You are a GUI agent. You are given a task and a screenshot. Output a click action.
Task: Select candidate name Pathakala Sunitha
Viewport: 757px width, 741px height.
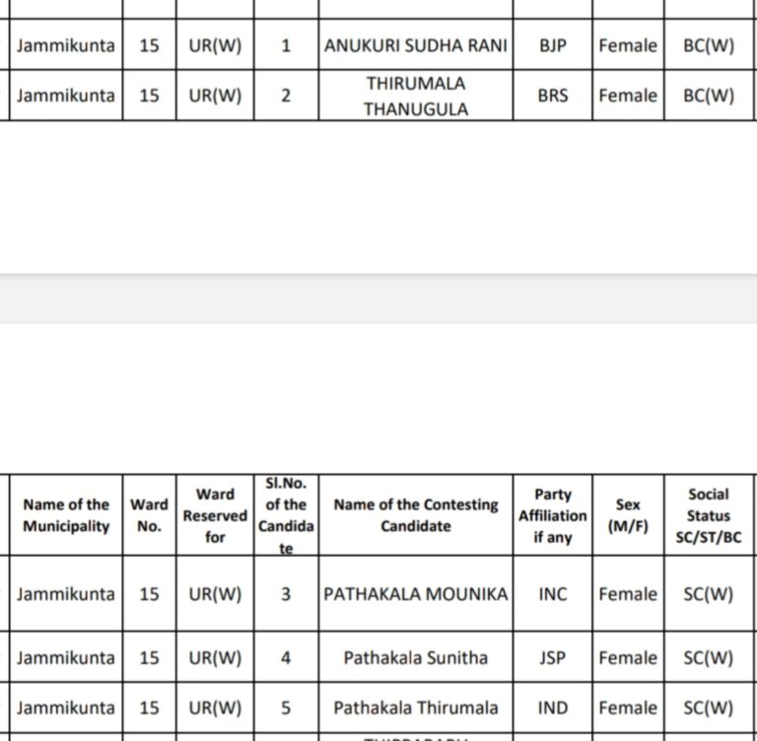coord(416,657)
